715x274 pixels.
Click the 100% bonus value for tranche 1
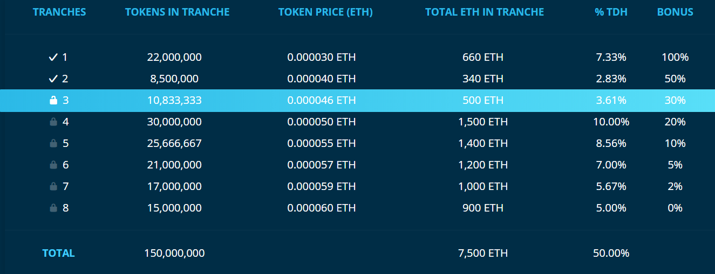coord(675,57)
